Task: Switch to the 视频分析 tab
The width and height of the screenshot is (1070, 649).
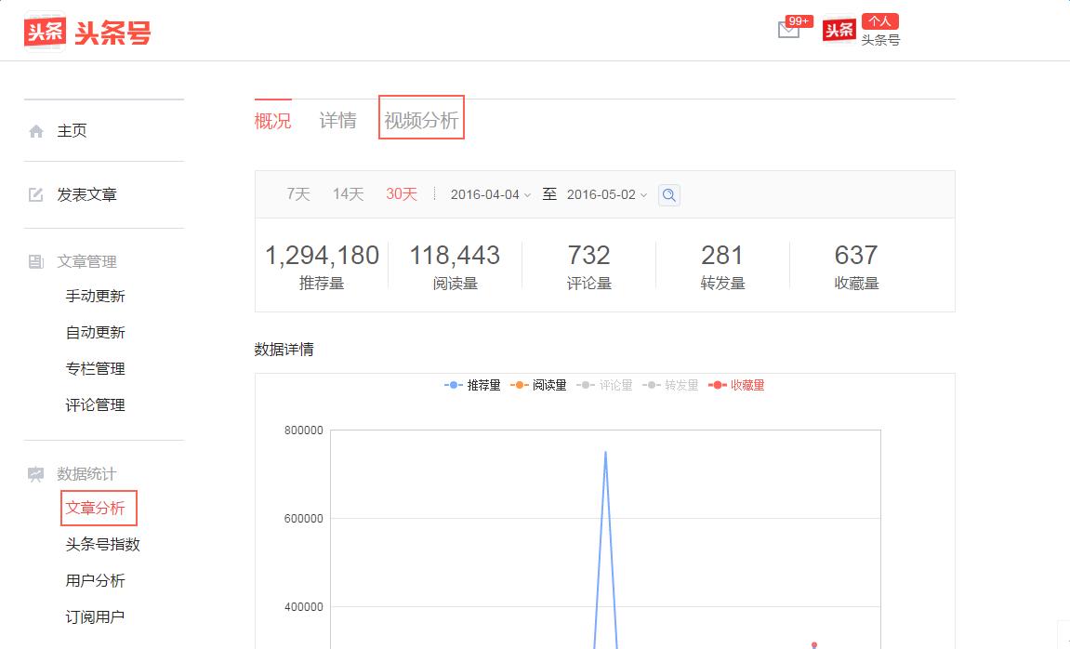Action: (420, 119)
